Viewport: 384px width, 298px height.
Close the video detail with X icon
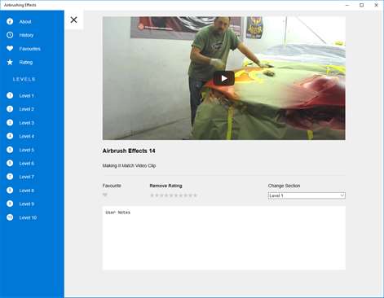coord(73,20)
